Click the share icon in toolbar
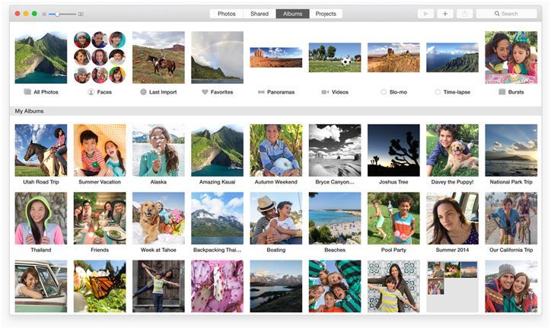The height and width of the screenshot is (329, 551). click(464, 14)
